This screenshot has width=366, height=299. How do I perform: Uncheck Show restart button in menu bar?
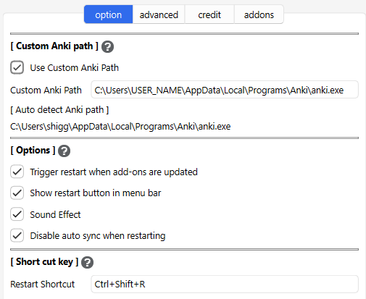pos(17,193)
